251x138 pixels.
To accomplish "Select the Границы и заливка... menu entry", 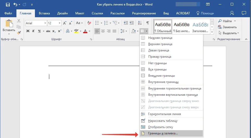I will coord(171,133).
